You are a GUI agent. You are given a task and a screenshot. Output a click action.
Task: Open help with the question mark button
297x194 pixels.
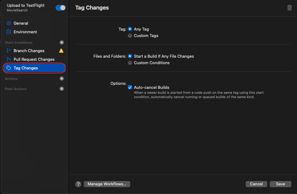click(78, 184)
